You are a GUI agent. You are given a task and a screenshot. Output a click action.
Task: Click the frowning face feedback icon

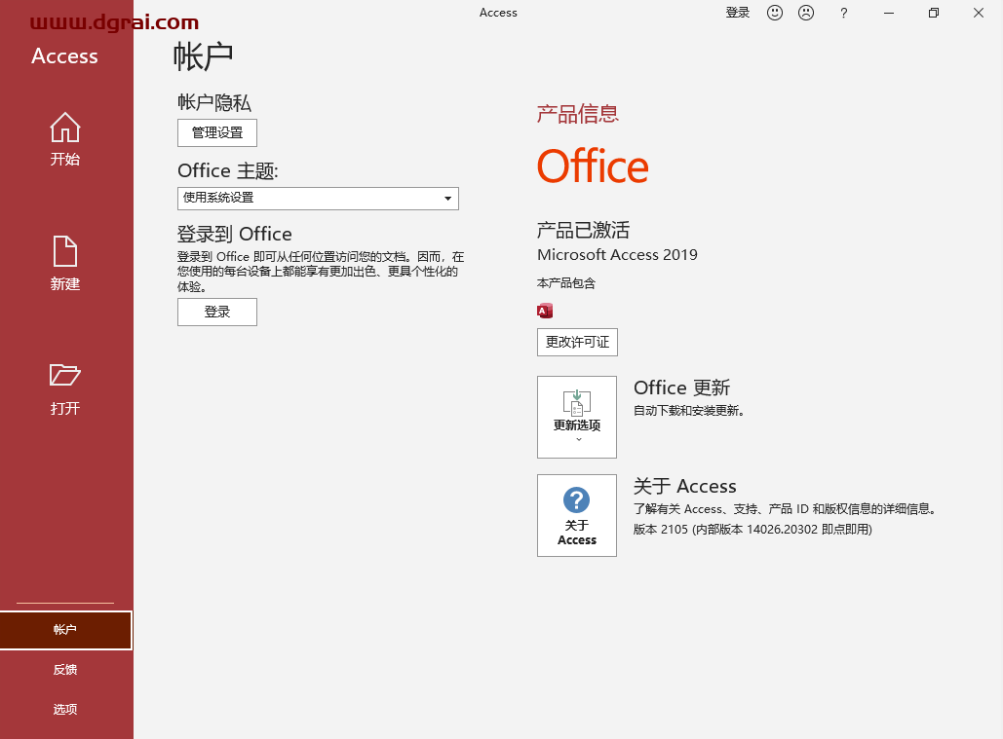[x=806, y=13]
